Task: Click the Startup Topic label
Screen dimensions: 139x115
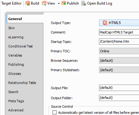Action: 61,42
